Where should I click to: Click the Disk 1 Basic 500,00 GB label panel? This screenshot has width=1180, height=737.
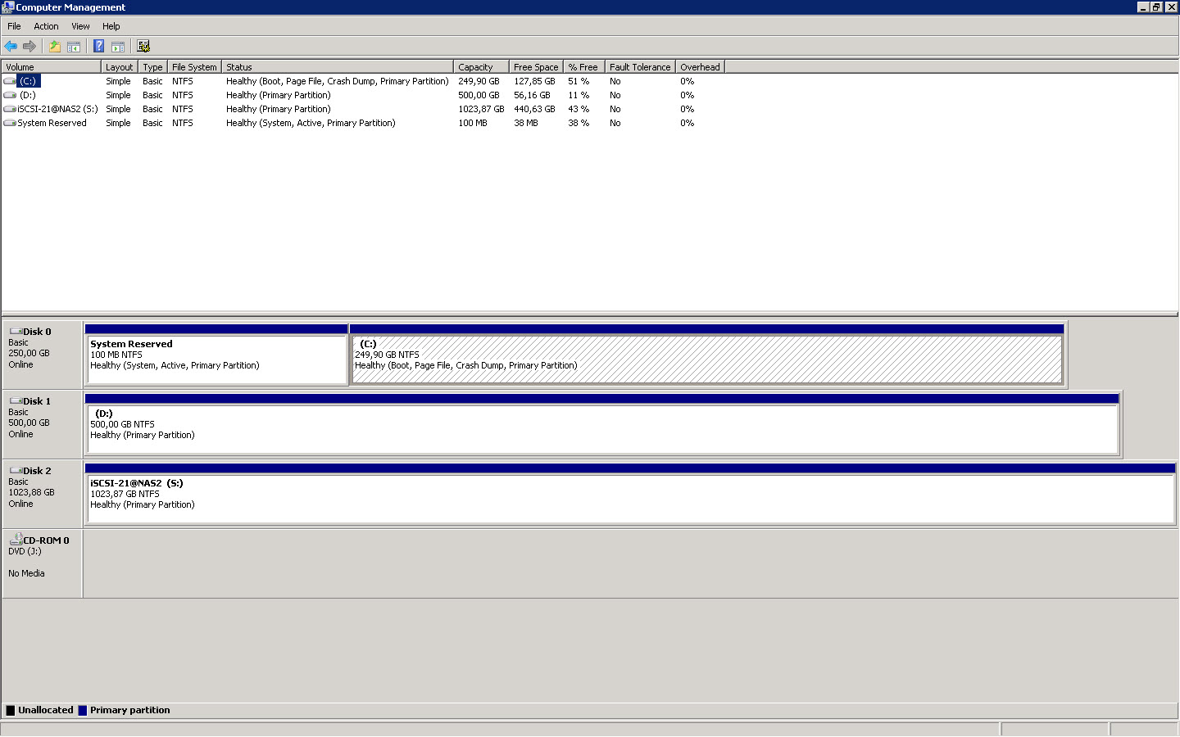click(42, 423)
